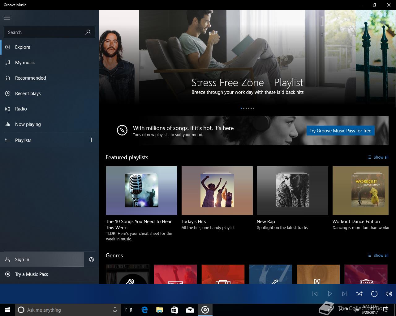This screenshot has width=396, height=316.
Task: Open the blue guitar genre tile
Action: tap(271, 274)
